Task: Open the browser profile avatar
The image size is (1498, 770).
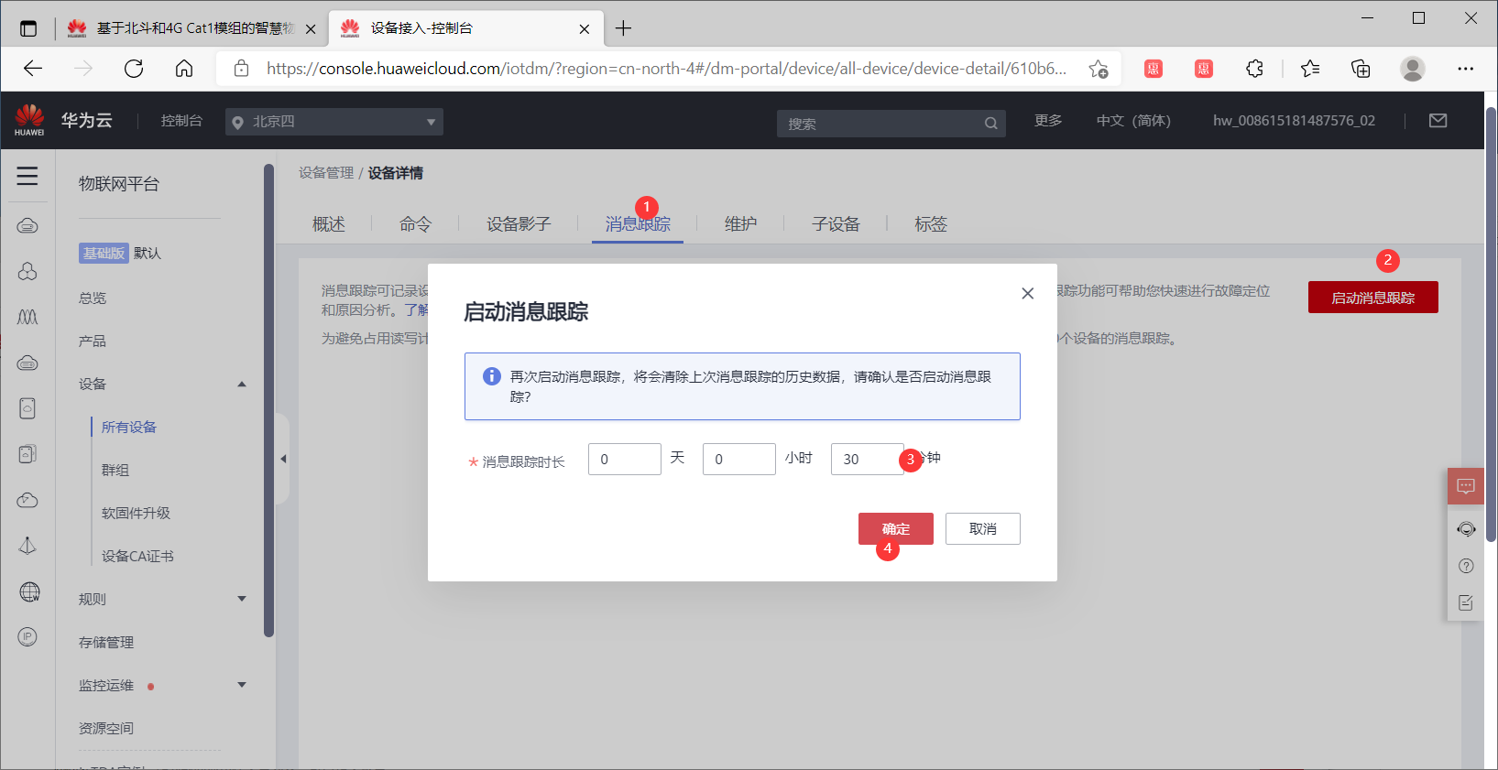Action: point(1413,69)
